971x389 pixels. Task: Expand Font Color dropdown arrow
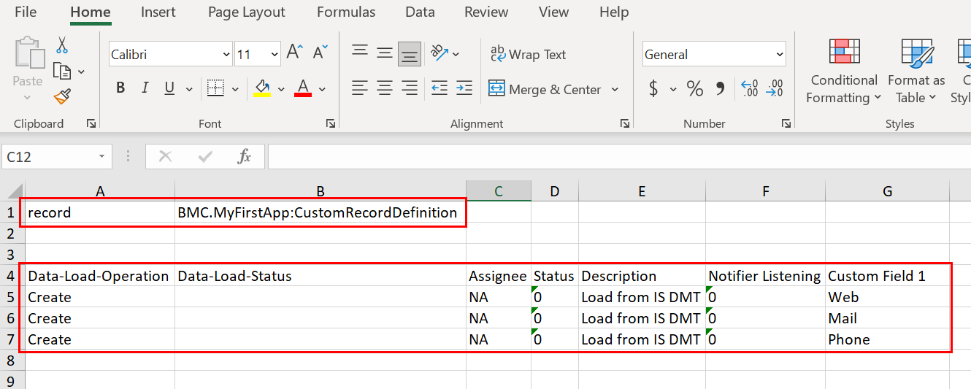pyautogui.click(x=322, y=89)
